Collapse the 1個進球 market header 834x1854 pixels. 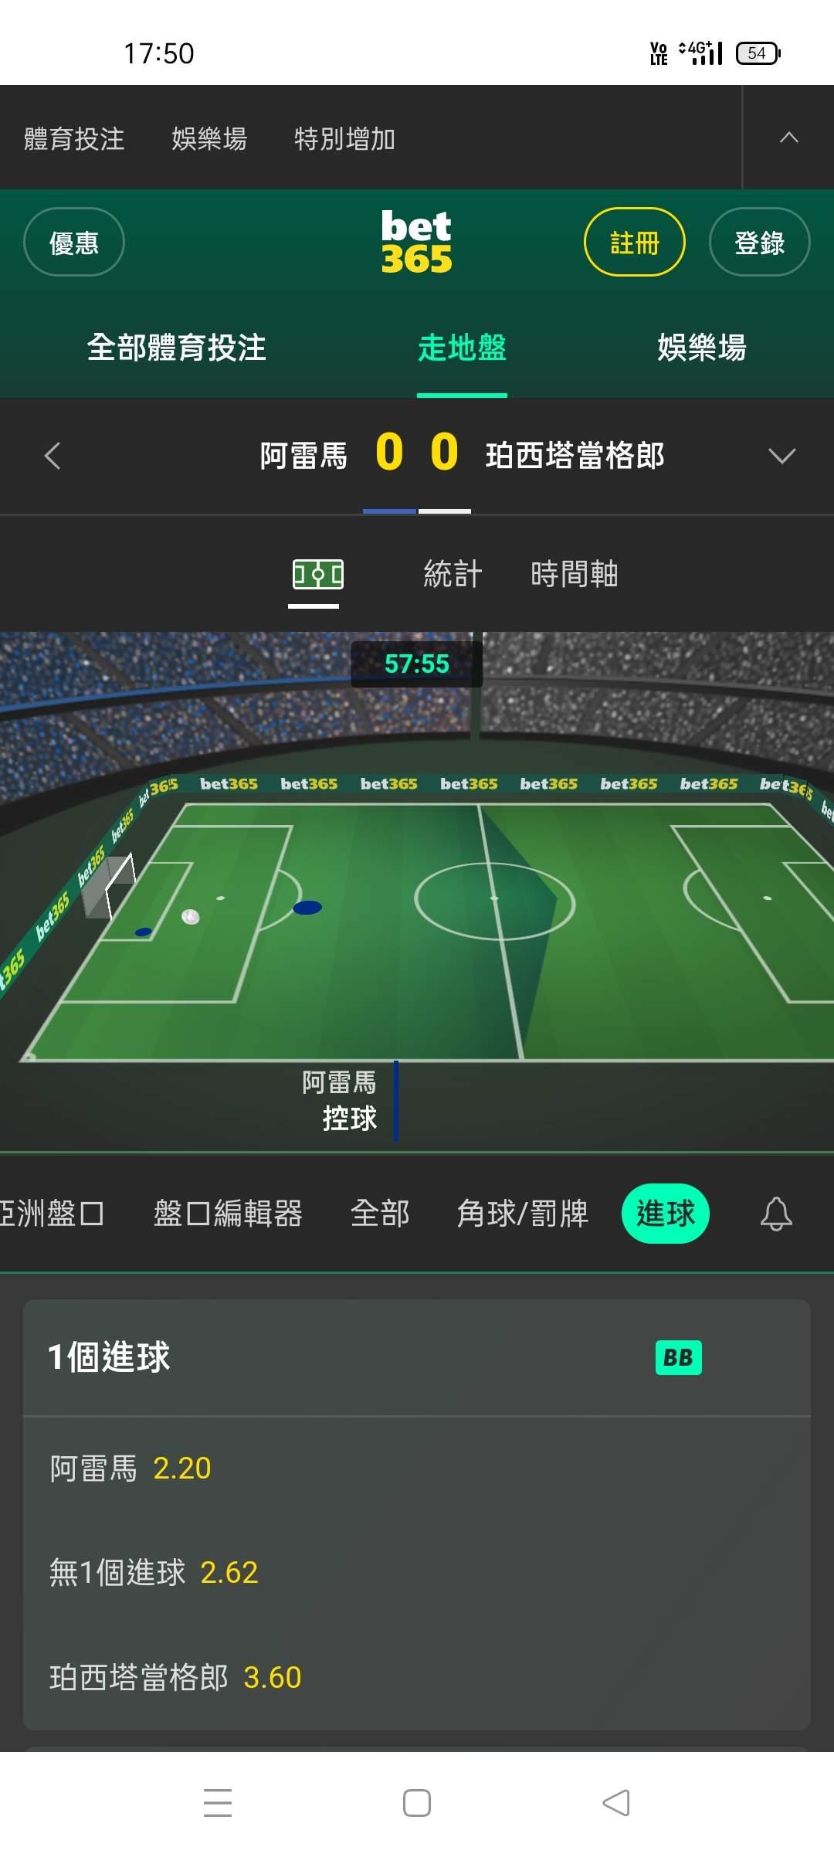coord(417,1357)
